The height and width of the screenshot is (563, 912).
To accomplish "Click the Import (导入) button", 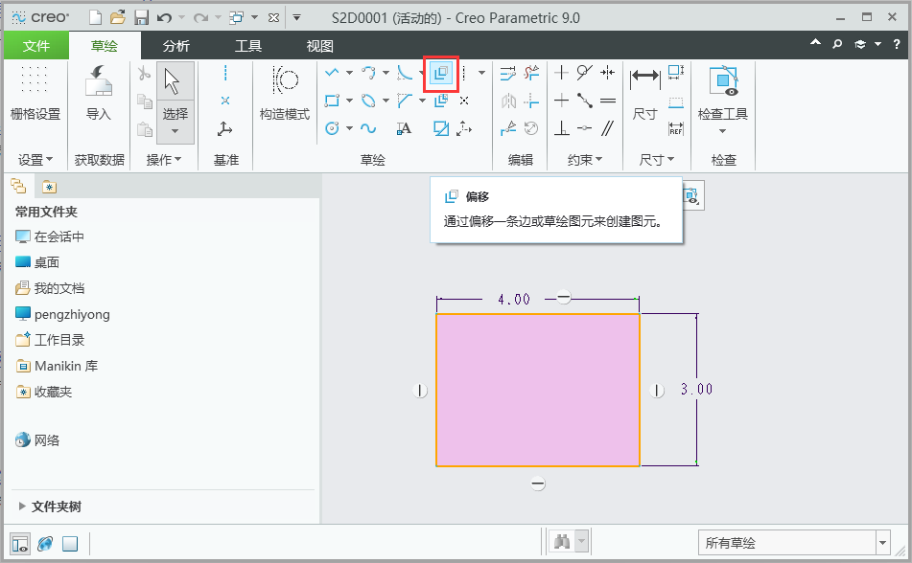I will click(x=98, y=94).
